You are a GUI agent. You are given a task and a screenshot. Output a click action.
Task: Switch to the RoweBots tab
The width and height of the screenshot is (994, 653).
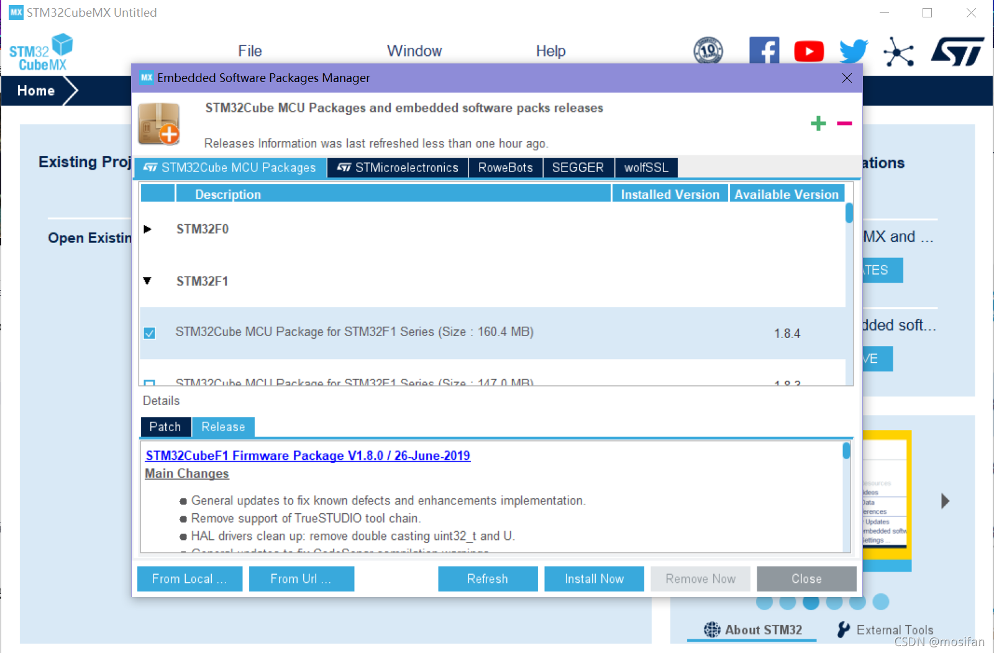click(x=506, y=168)
